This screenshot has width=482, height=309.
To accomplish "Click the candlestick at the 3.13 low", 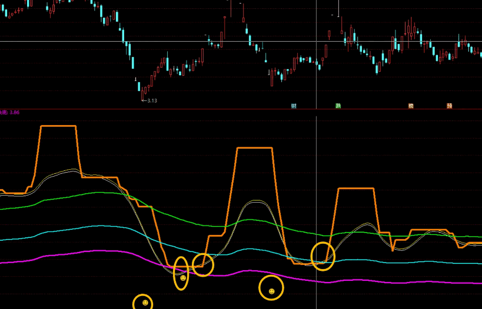I will 142,92.
